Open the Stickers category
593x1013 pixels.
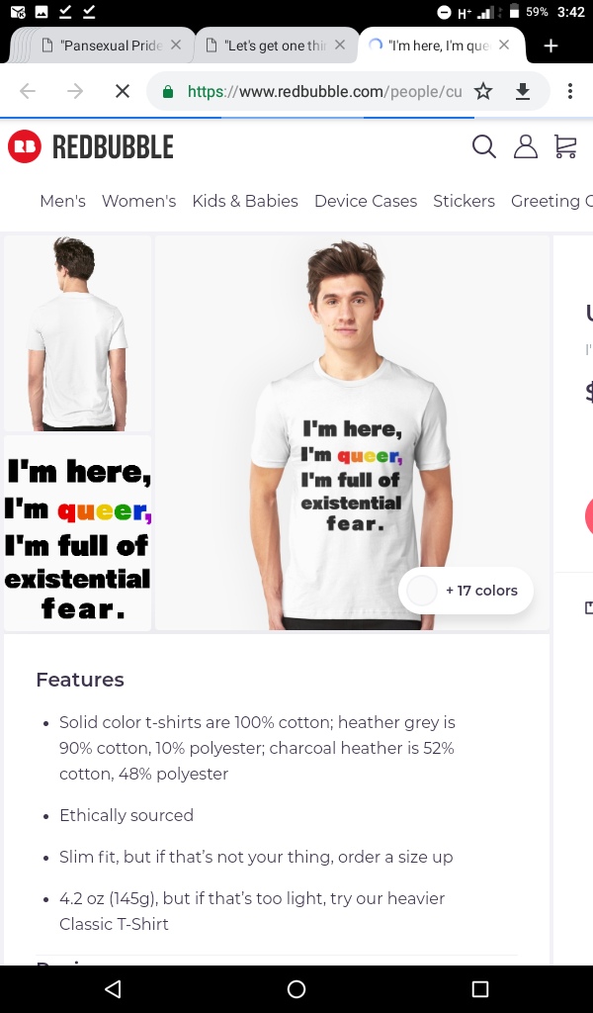[464, 201]
